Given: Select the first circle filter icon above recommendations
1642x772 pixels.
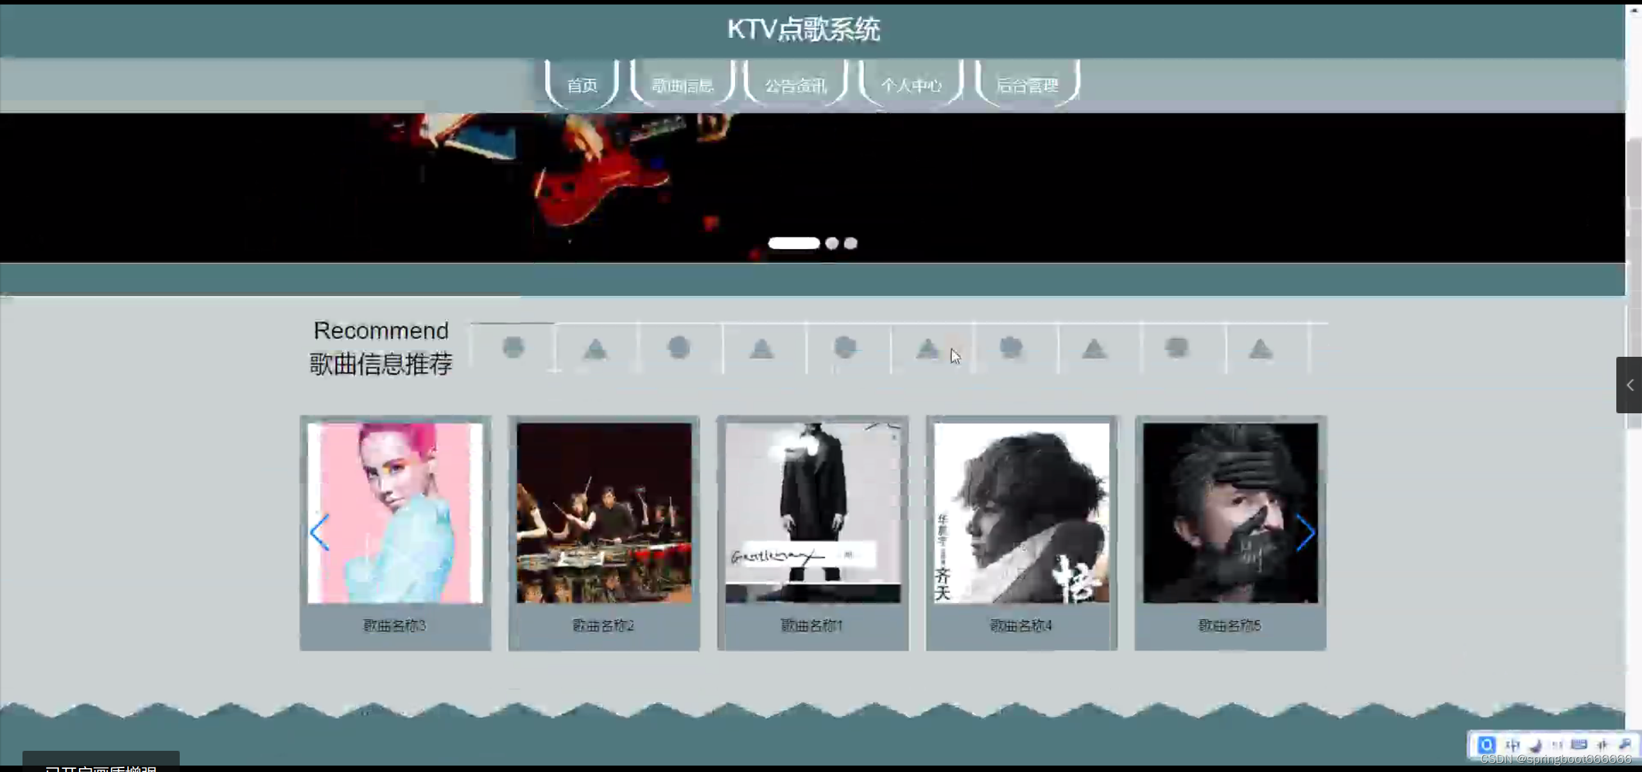Looking at the screenshot, I should [x=514, y=347].
